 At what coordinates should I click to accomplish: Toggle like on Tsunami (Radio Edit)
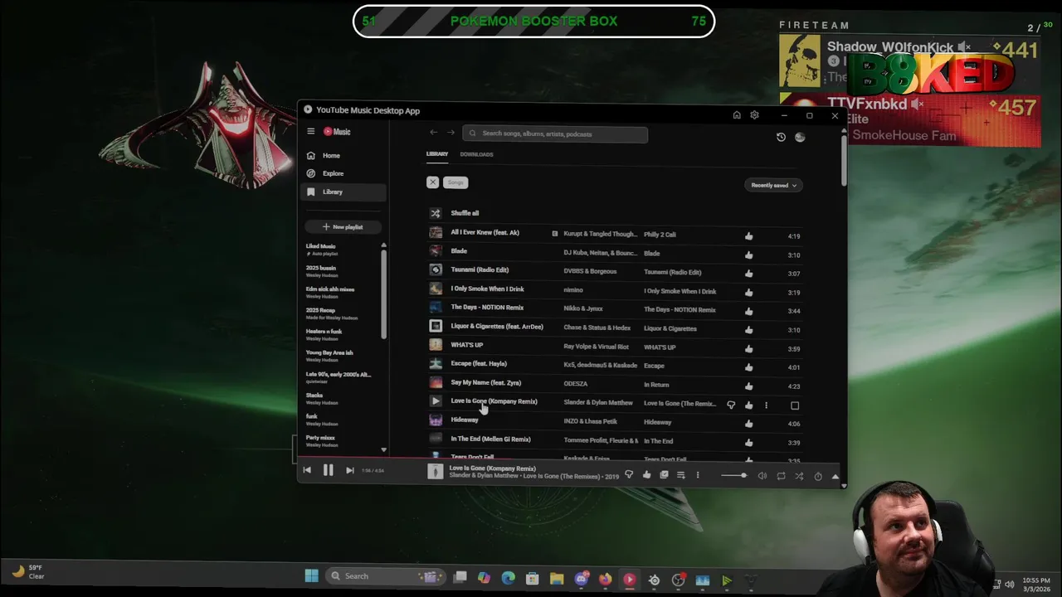click(x=749, y=274)
